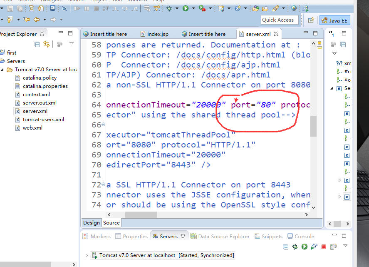369x267 pixels.
Task: Click the Outline panel horizontal scrollbar
Action: click(337, 224)
